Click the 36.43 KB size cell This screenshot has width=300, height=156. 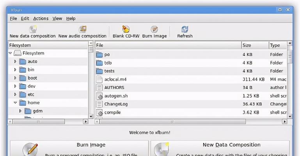(x=252, y=104)
